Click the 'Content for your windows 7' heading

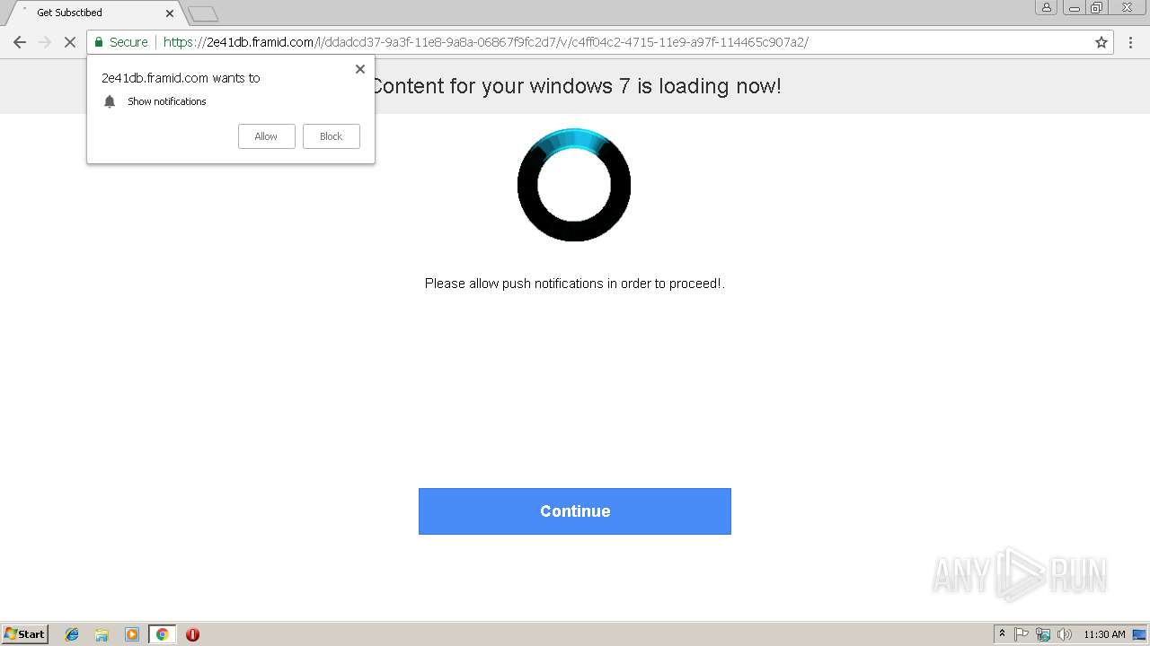tap(576, 86)
